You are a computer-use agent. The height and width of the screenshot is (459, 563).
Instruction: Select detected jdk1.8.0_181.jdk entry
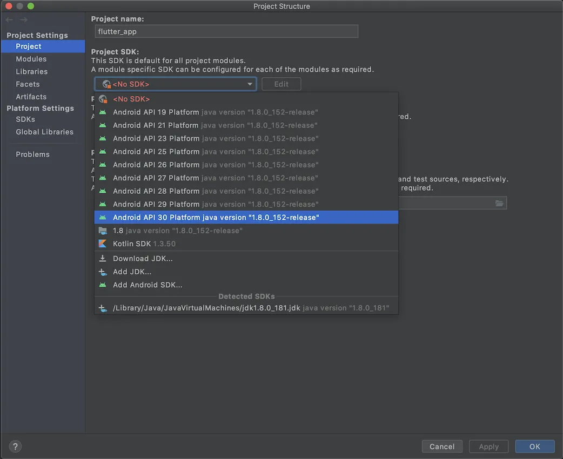[x=206, y=308]
